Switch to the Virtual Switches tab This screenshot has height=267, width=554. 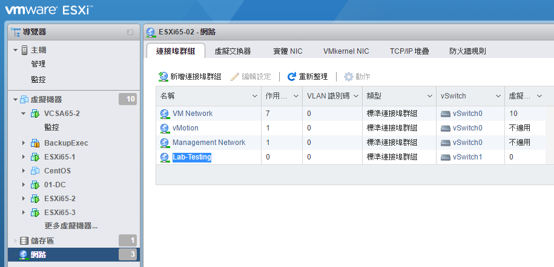(x=233, y=51)
